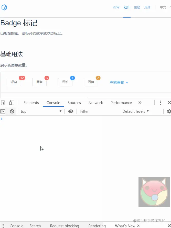Viewport: 171px width, 228px height.
Task: Open the Rendering drawer tab
Action: click(97, 226)
